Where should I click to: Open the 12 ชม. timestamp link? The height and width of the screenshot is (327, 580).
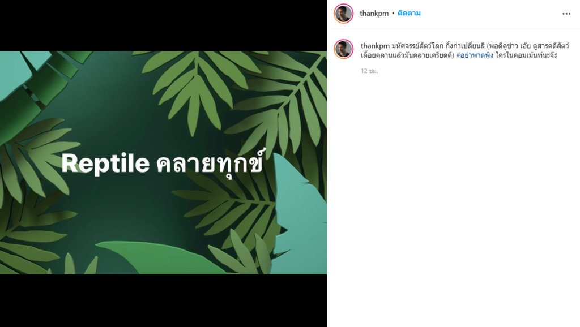(369, 71)
